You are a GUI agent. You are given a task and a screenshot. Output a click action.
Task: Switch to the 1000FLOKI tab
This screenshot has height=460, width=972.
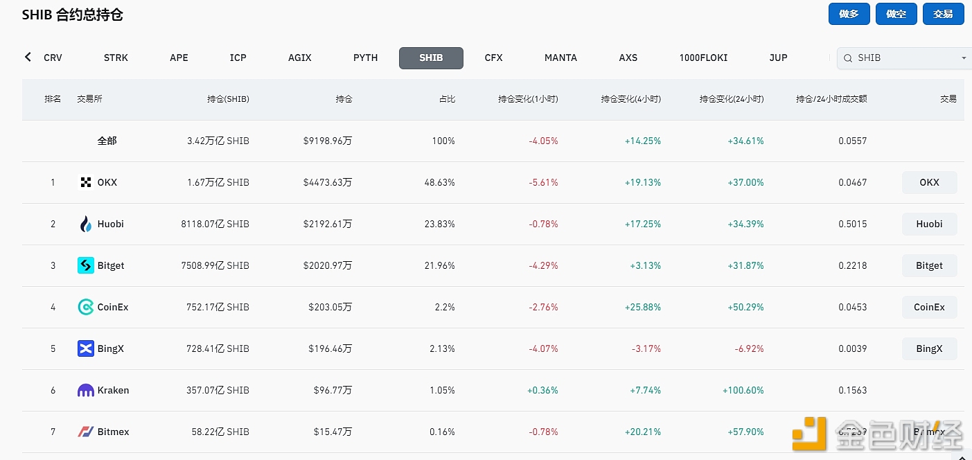coord(703,58)
